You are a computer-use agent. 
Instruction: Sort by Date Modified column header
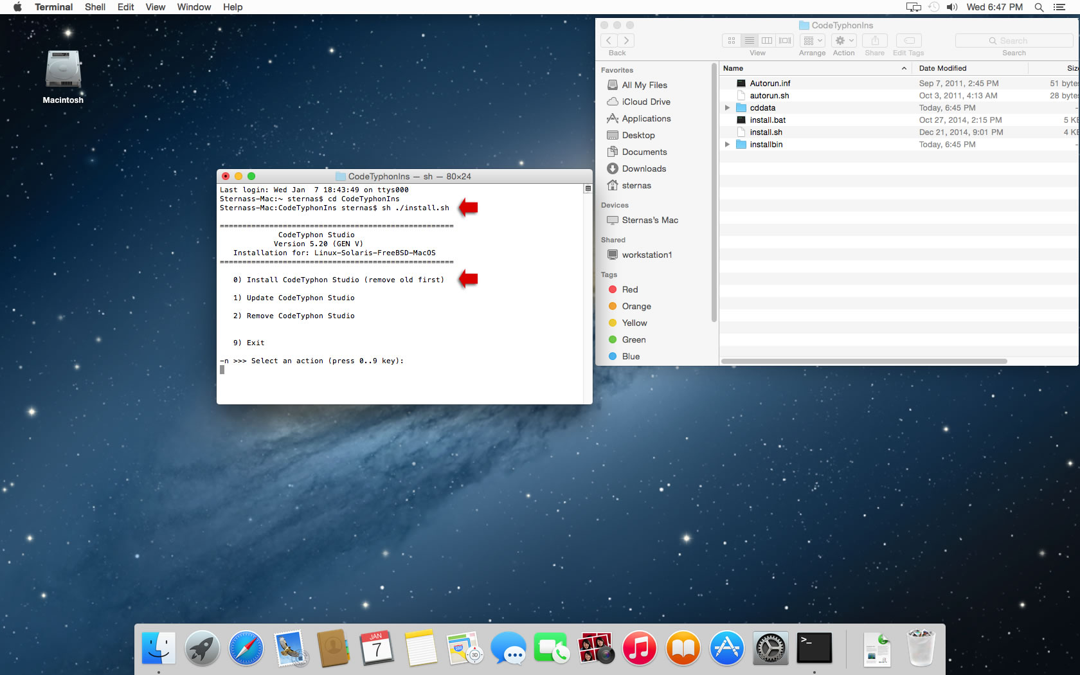pos(969,68)
